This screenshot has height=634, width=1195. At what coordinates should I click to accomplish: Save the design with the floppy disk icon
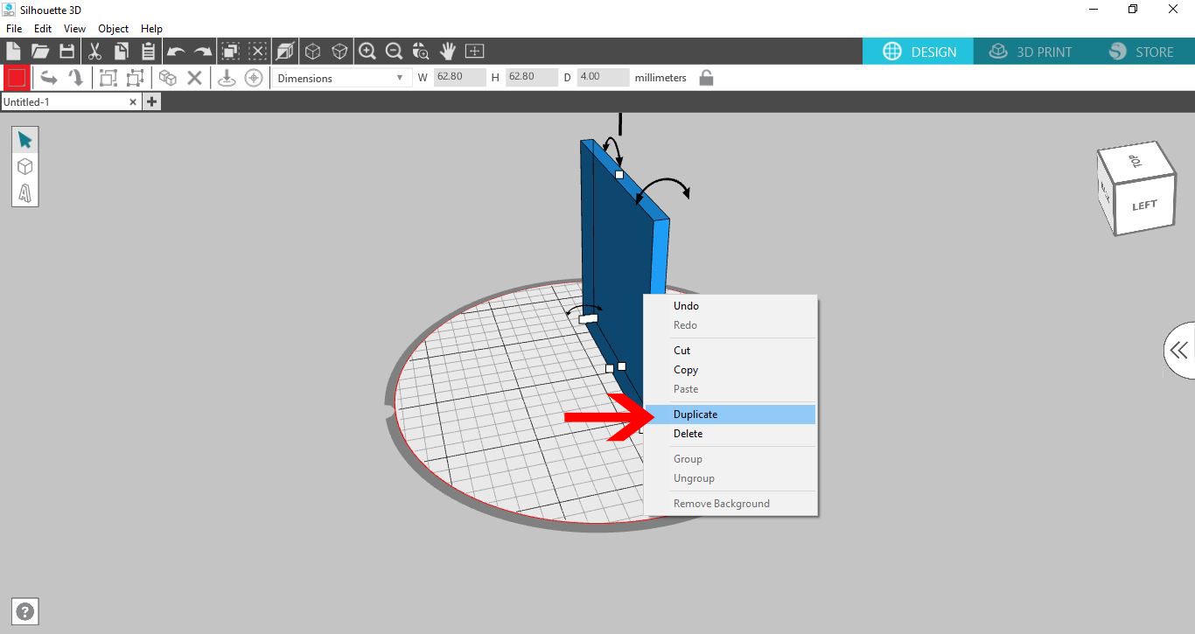pos(66,51)
